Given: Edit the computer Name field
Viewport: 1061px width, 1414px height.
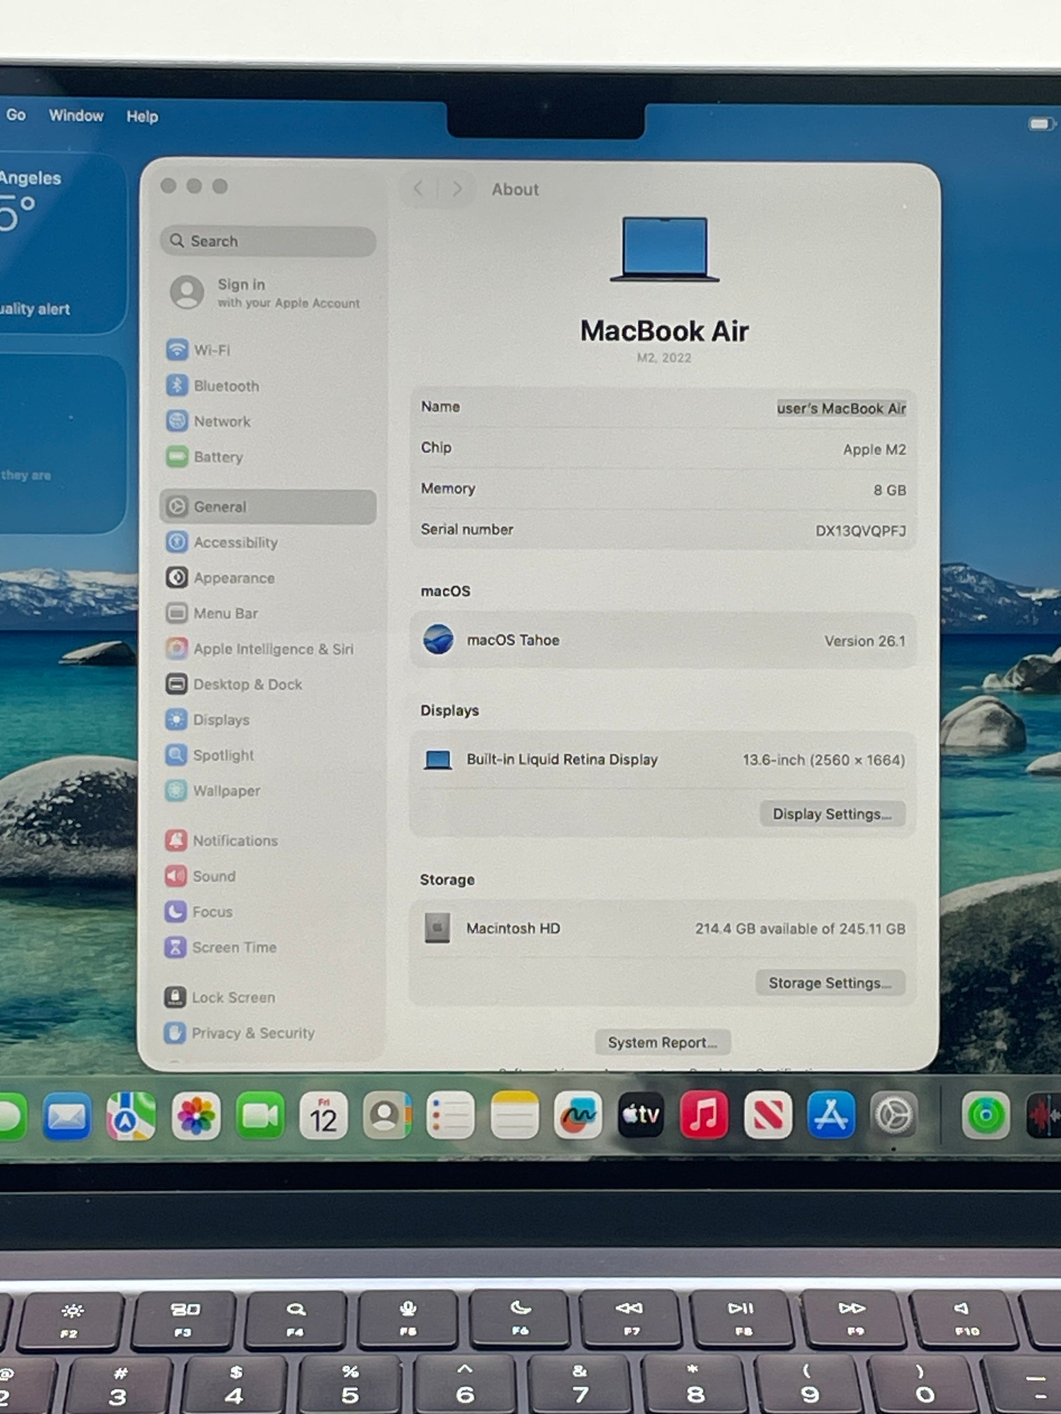Looking at the screenshot, I should click(x=840, y=409).
